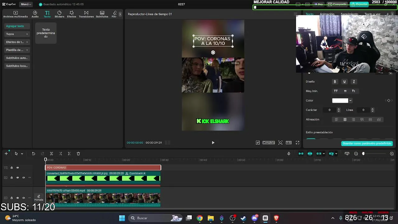Click the add plus icon in timeline toolbar

coord(6,154)
